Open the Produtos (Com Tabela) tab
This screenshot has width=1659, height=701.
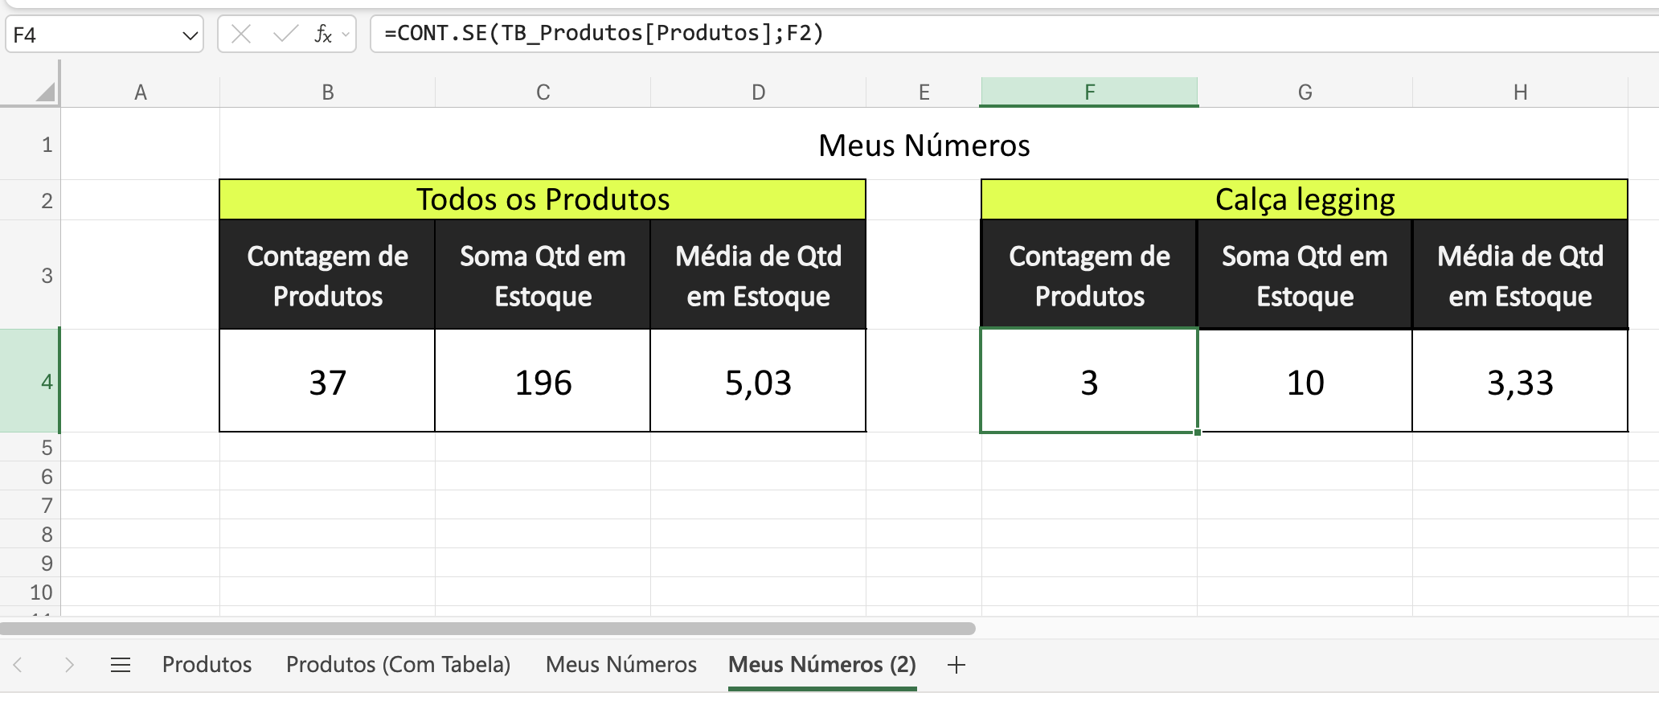click(x=398, y=665)
